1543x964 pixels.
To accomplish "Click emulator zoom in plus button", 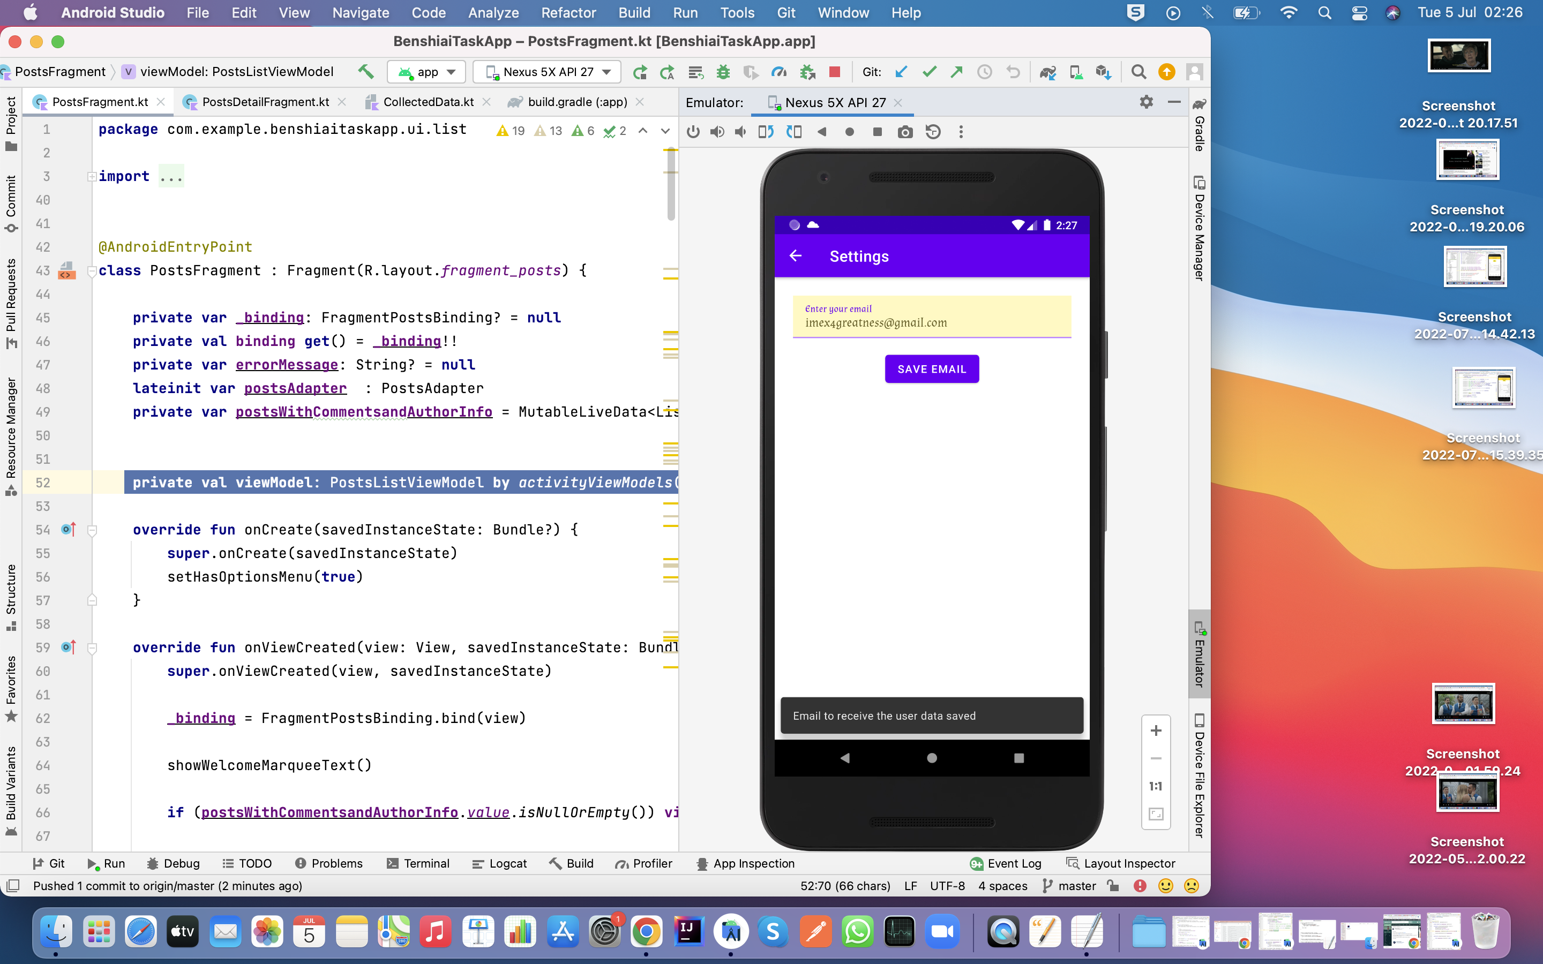I will 1156,730.
